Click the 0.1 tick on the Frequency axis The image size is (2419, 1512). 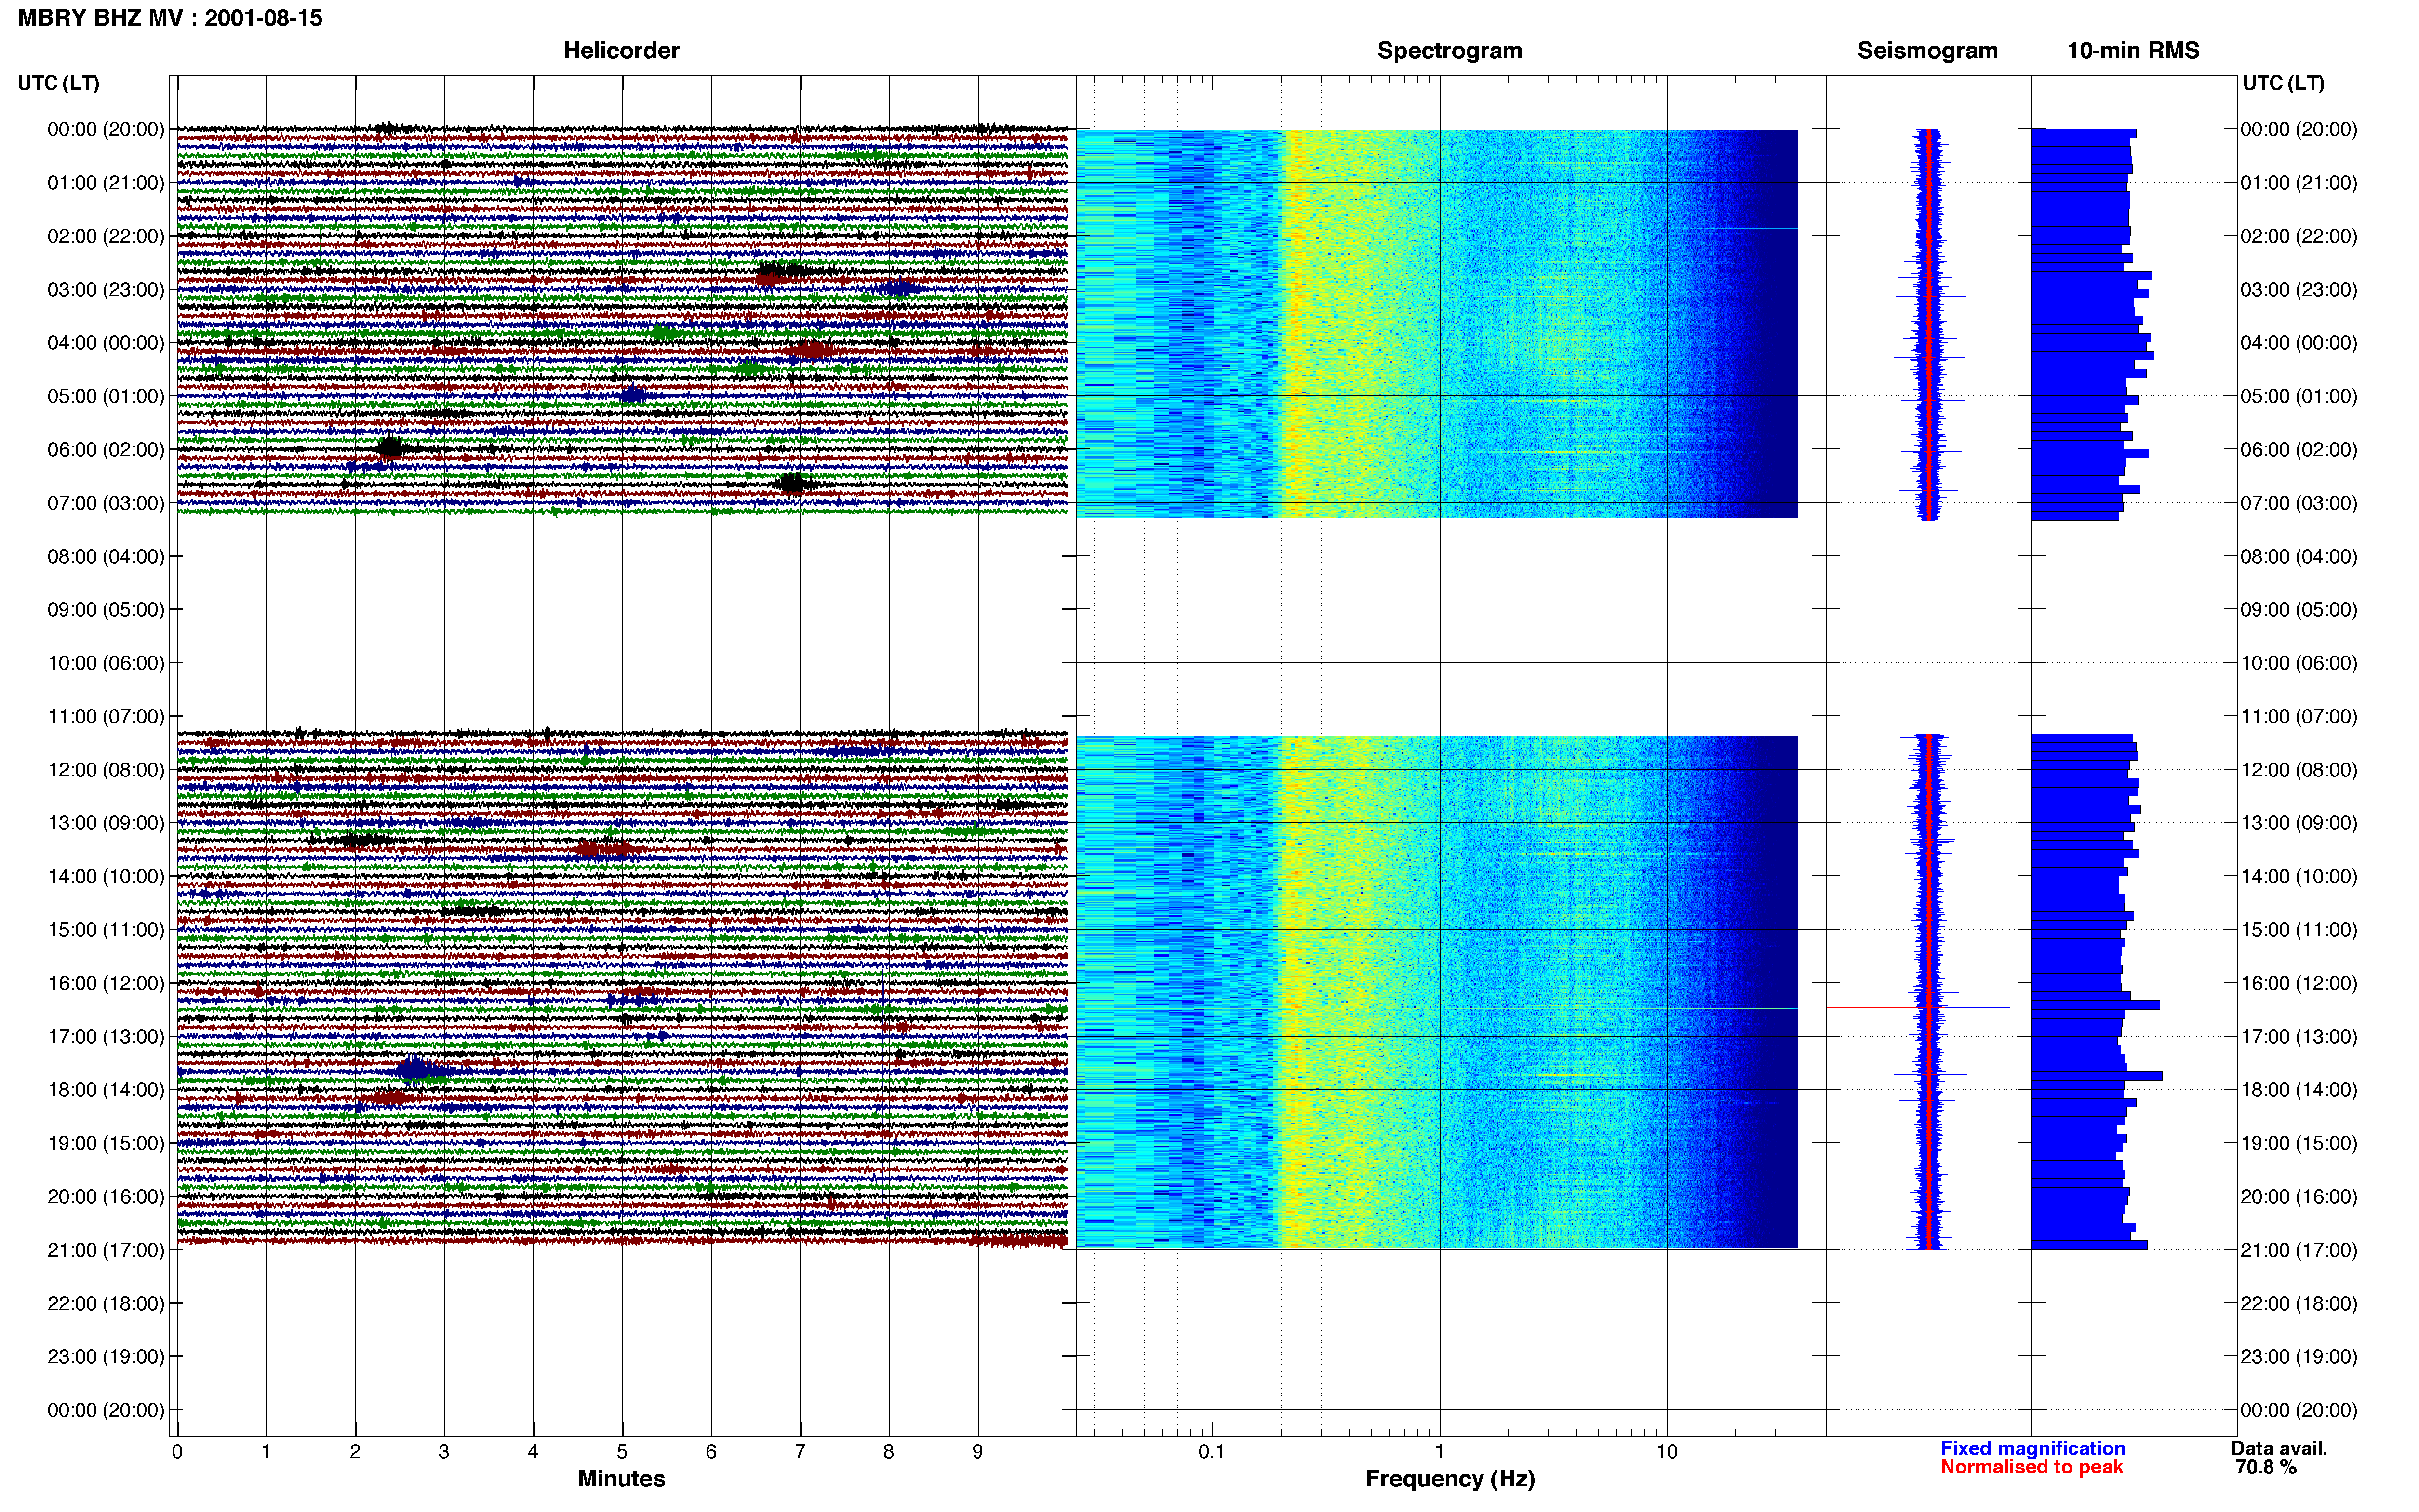pyautogui.click(x=1212, y=1451)
